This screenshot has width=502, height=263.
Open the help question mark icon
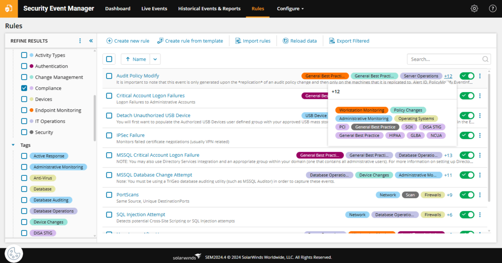click(x=492, y=9)
